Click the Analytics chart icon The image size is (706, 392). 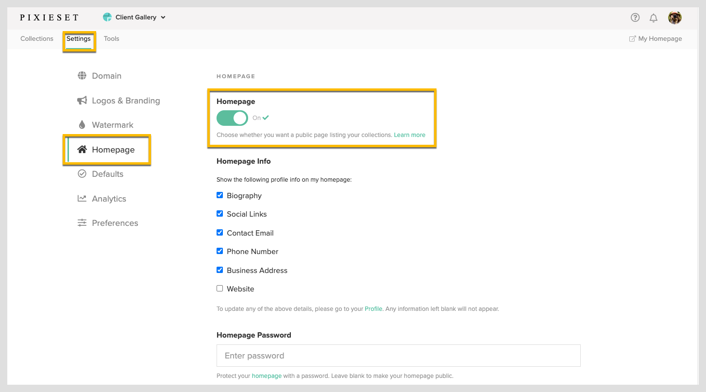[x=82, y=198]
